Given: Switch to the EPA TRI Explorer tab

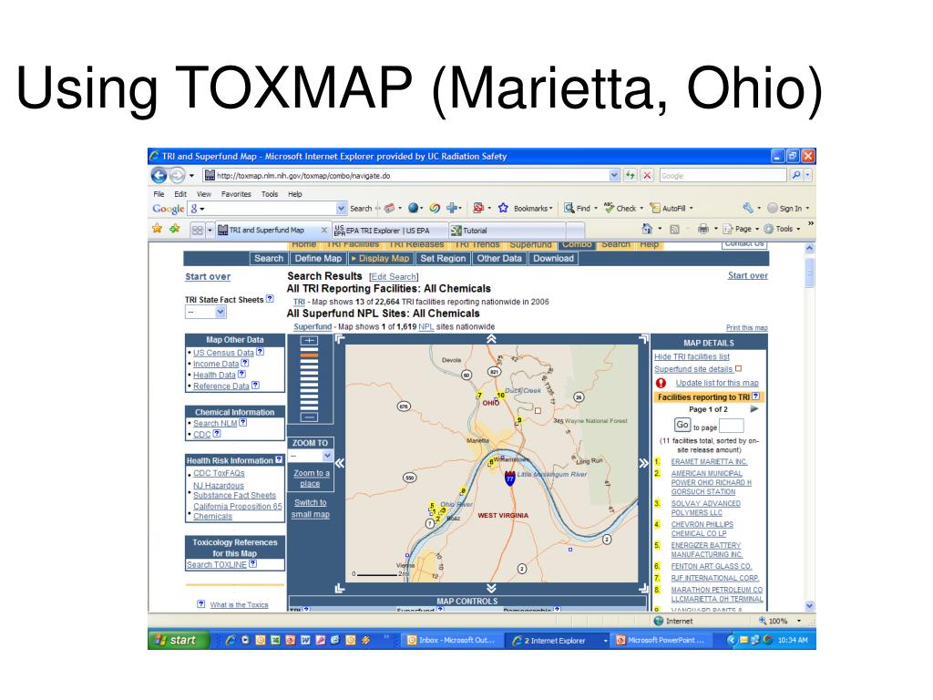Looking at the screenshot, I should (x=388, y=231).
